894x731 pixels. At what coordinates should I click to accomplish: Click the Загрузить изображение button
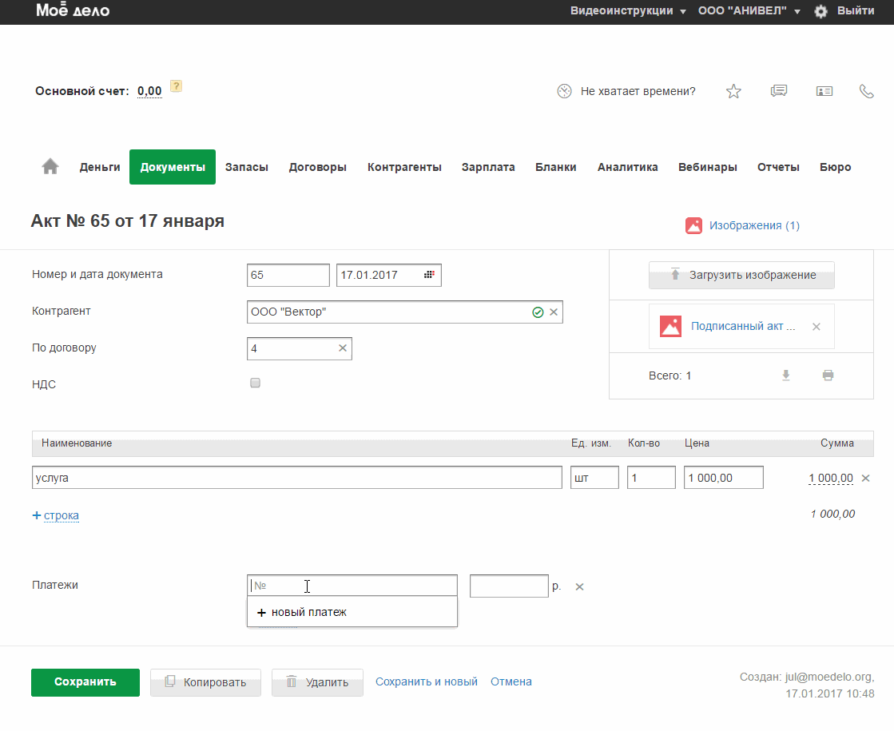click(741, 275)
